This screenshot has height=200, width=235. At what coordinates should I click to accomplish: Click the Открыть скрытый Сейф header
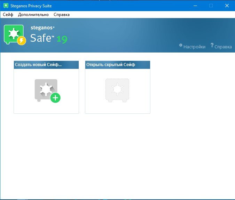(118, 65)
